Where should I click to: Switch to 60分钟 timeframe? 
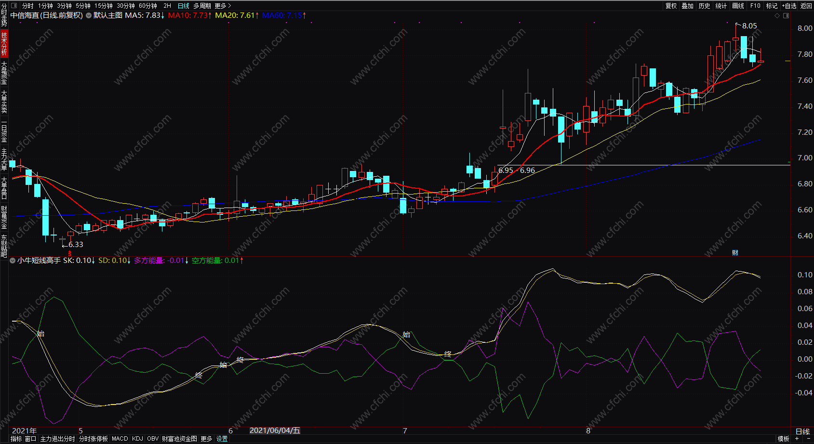[x=148, y=6]
